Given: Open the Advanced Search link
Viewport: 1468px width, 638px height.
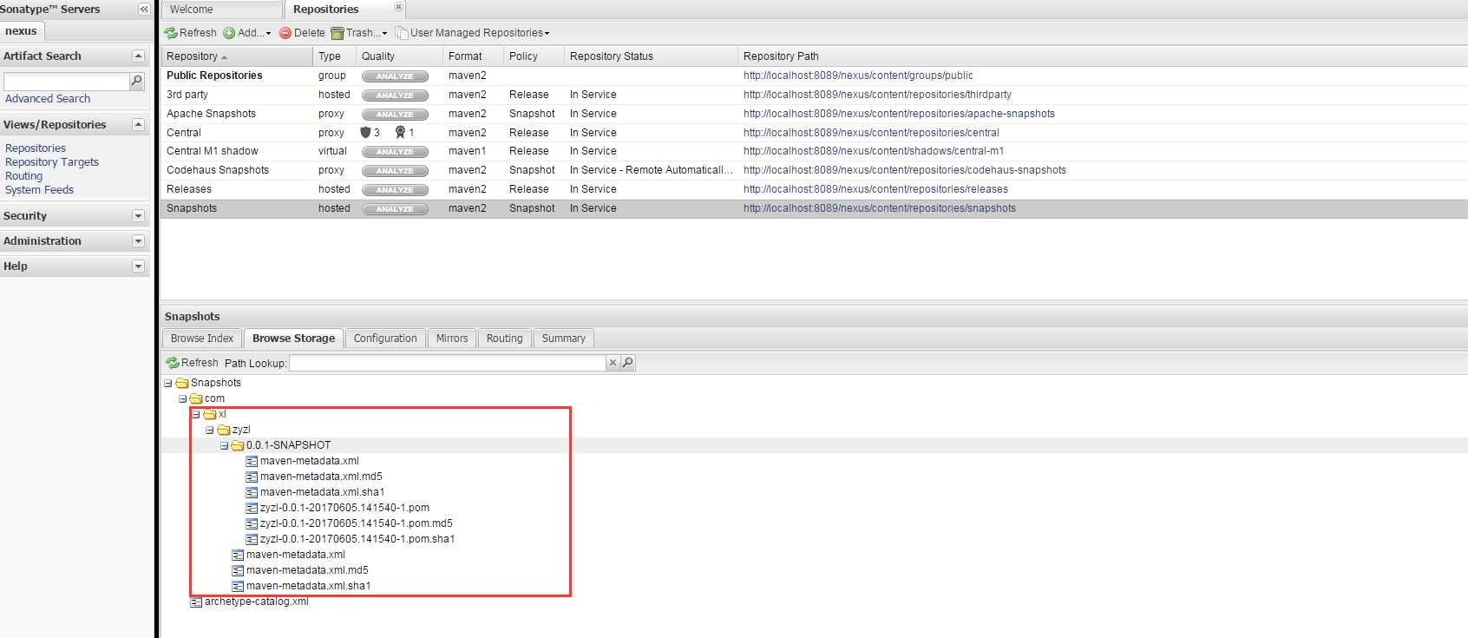Looking at the screenshot, I should [48, 99].
